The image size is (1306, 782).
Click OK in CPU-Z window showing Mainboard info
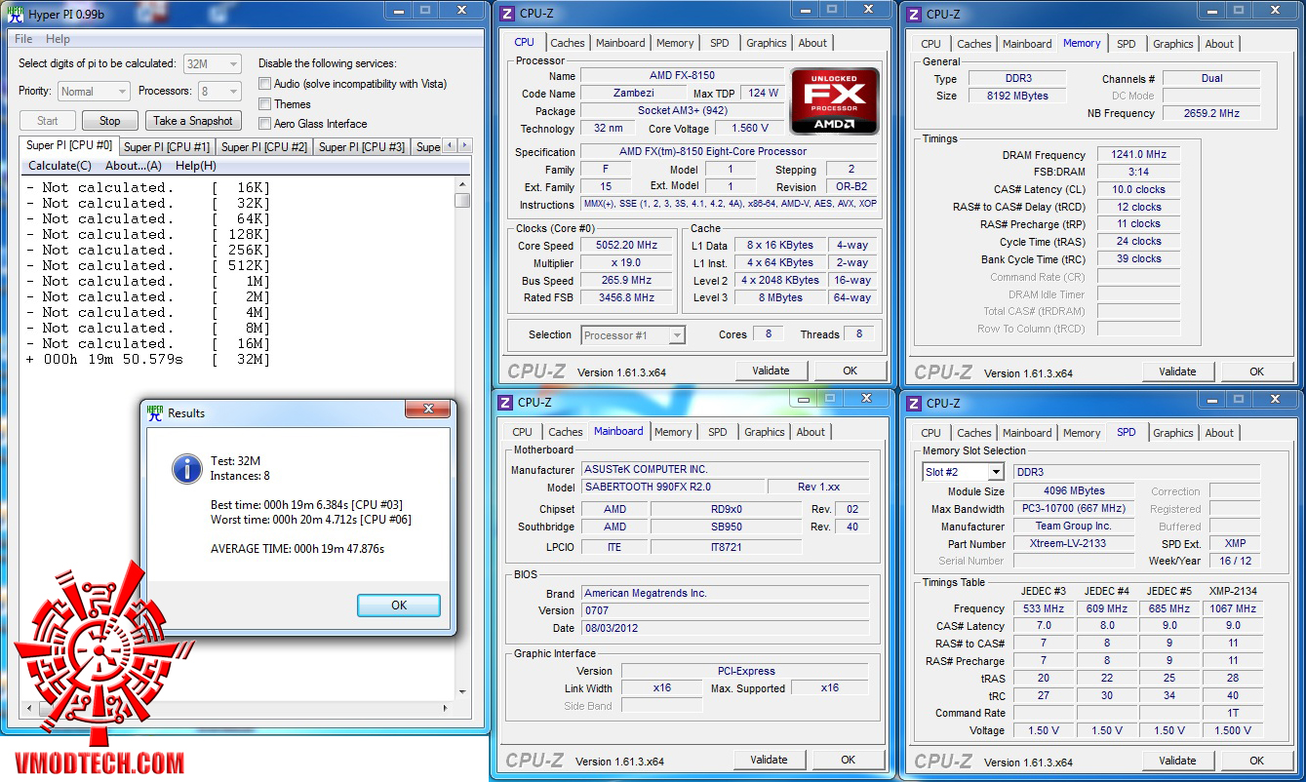click(x=849, y=760)
